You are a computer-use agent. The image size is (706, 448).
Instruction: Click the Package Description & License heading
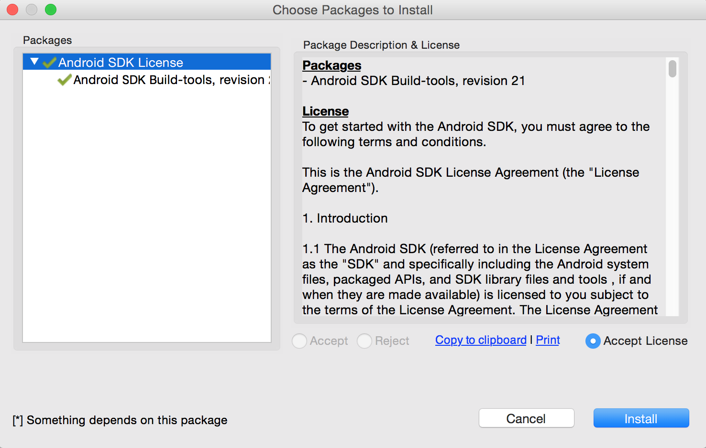point(381,44)
